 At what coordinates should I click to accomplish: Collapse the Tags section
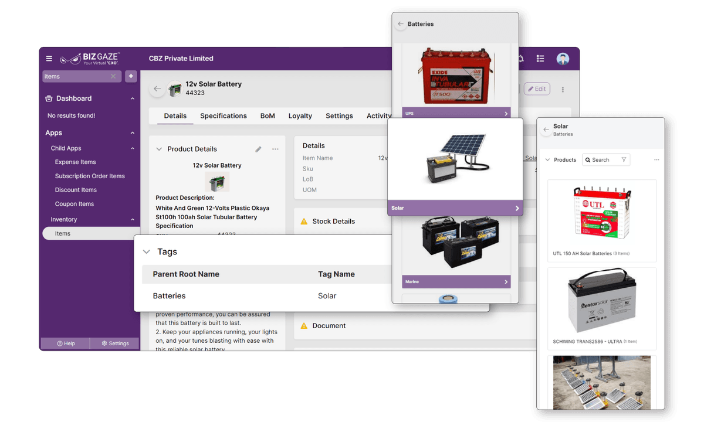pos(147,252)
